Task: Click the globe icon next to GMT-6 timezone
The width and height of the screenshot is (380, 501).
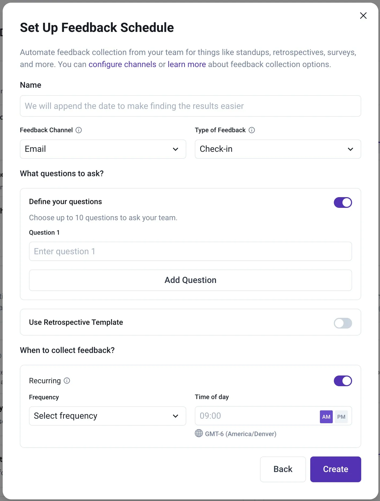Action: point(199,434)
